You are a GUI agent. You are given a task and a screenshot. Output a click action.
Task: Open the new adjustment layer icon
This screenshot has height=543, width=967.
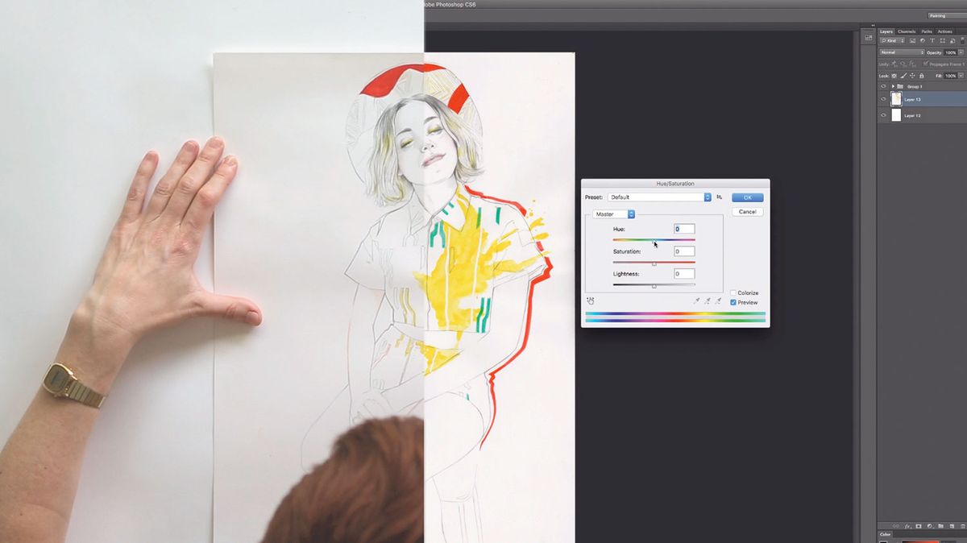pyautogui.click(x=931, y=526)
